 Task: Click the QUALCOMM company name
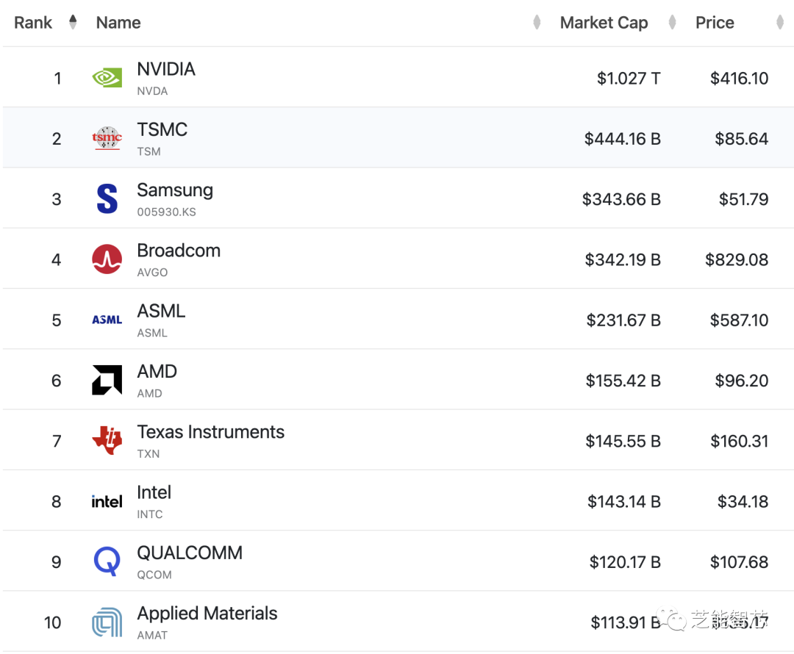click(190, 553)
